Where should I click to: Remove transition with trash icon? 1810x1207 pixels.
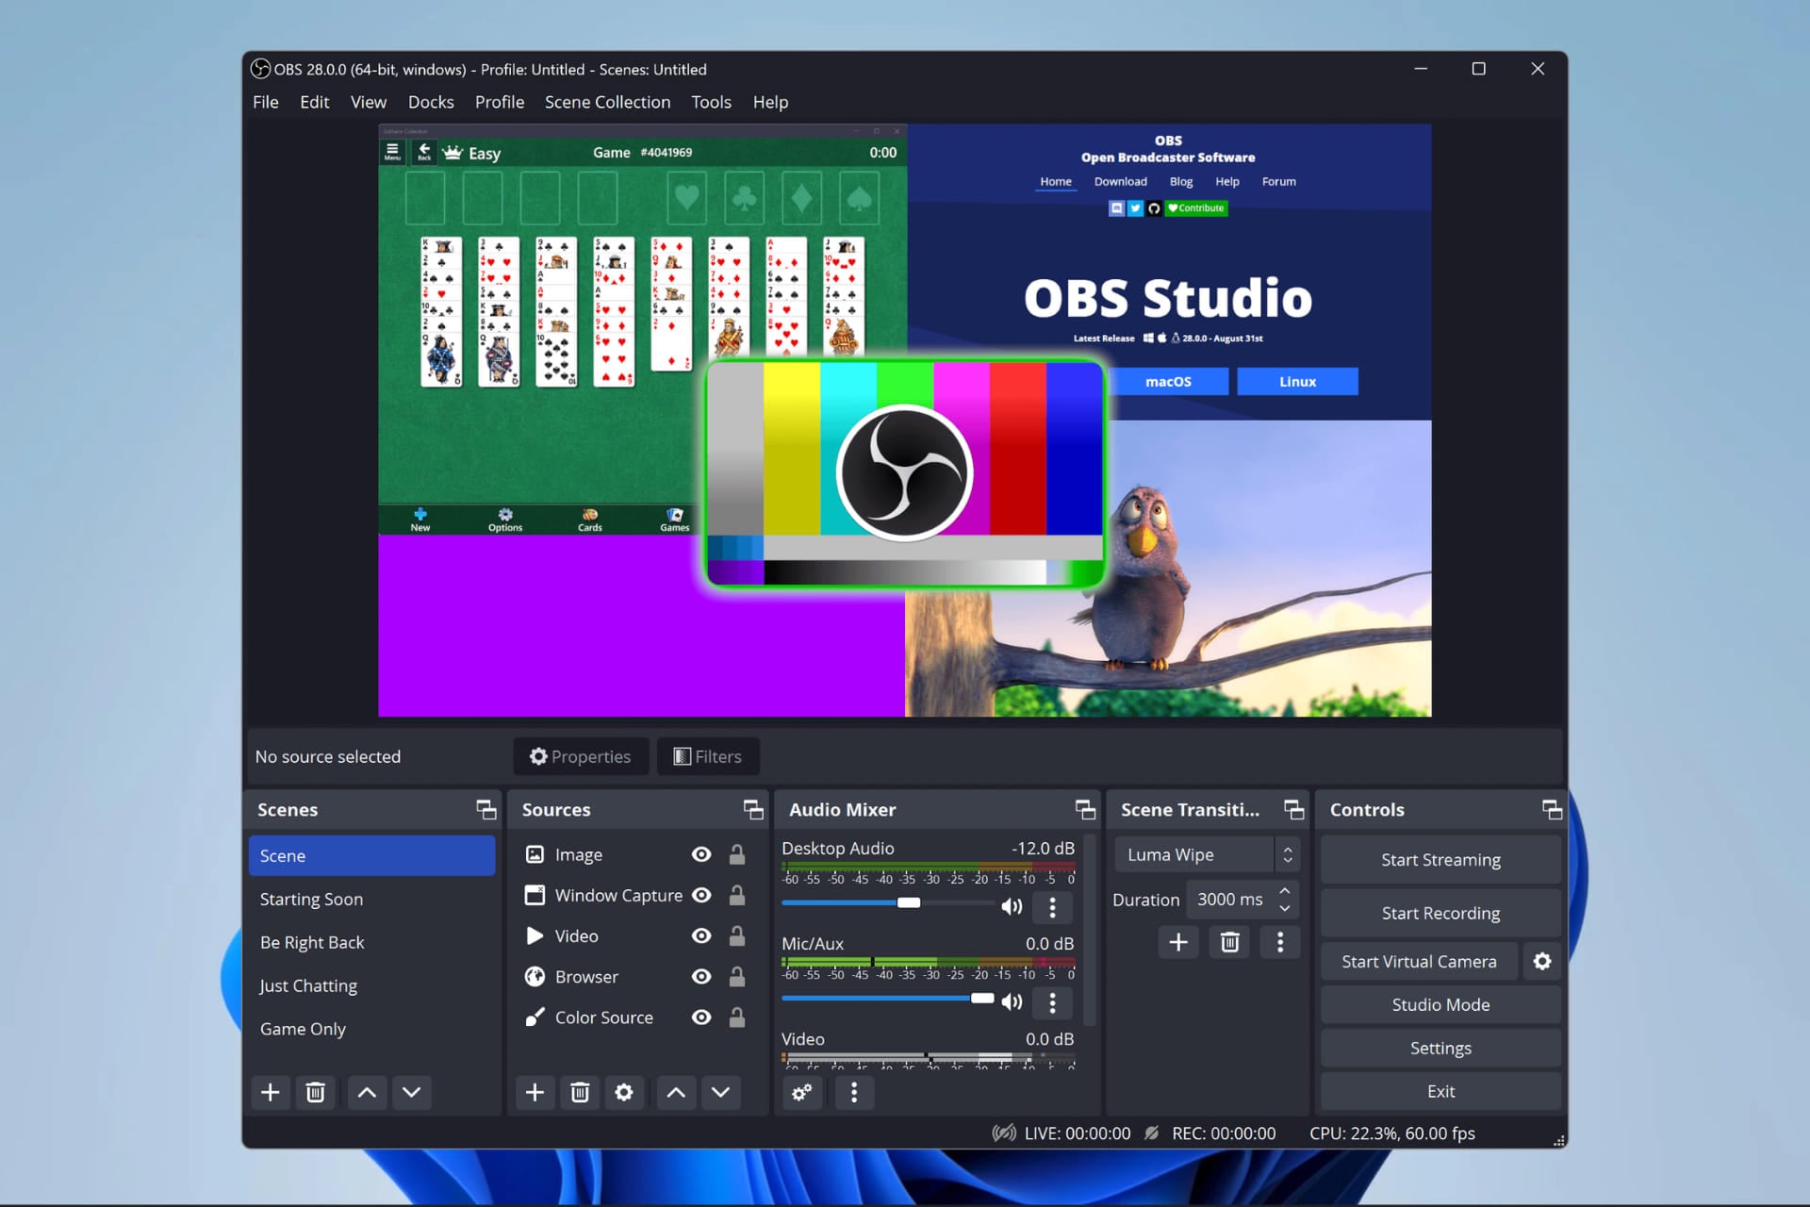(x=1229, y=942)
